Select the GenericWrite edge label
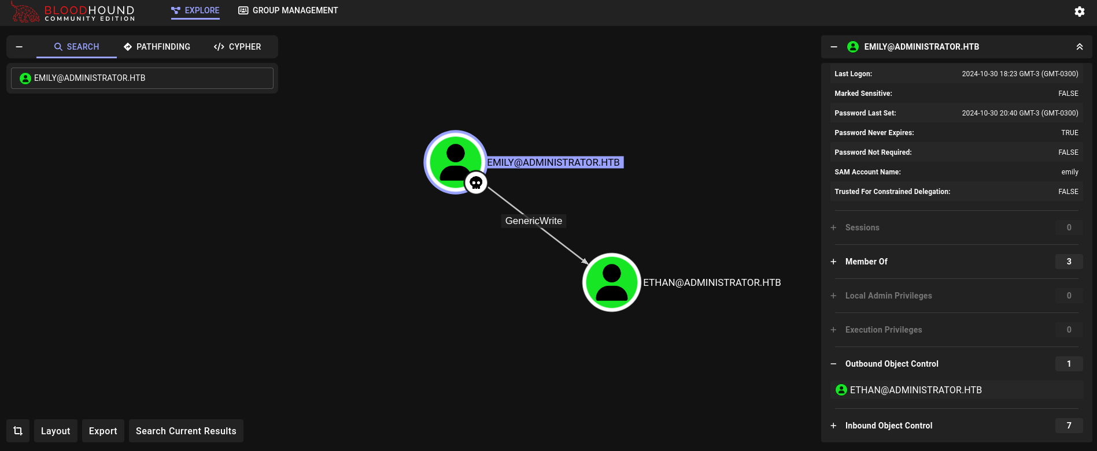 (533, 221)
